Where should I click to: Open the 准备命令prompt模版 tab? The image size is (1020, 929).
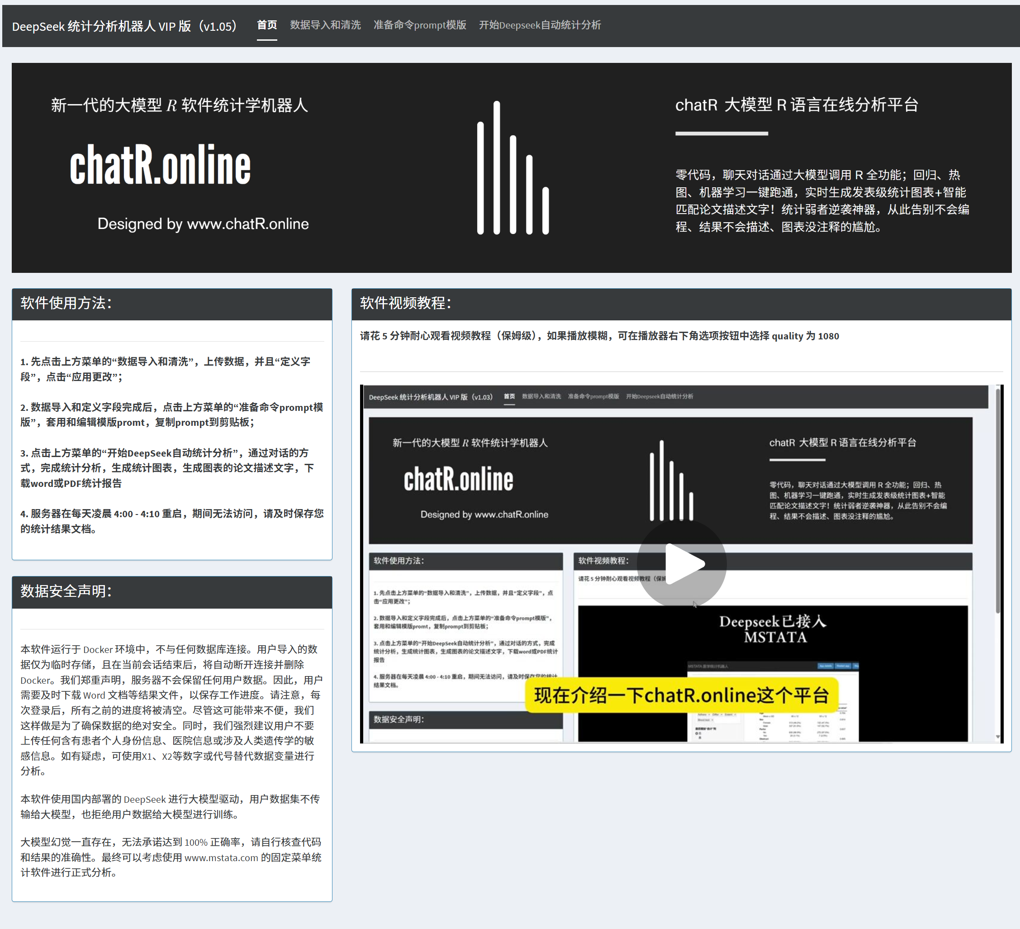coord(419,25)
